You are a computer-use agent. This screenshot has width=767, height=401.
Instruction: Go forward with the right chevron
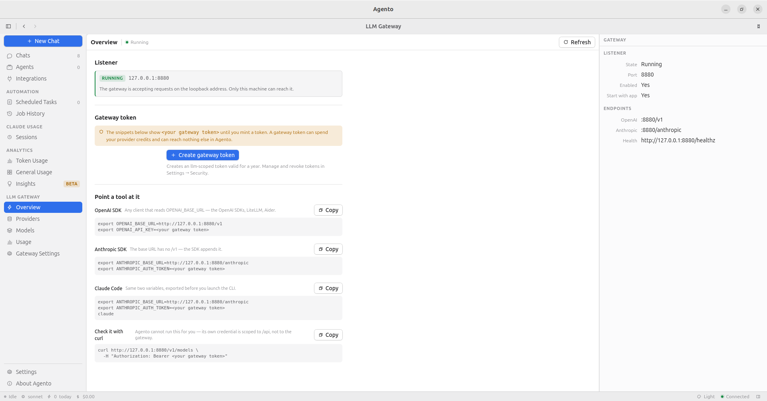pyautogui.click(x=35, y=26)
